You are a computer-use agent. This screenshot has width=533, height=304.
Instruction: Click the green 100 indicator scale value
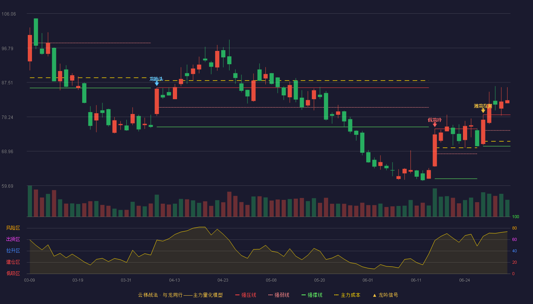pyautogui.click(x=515, y=217)
